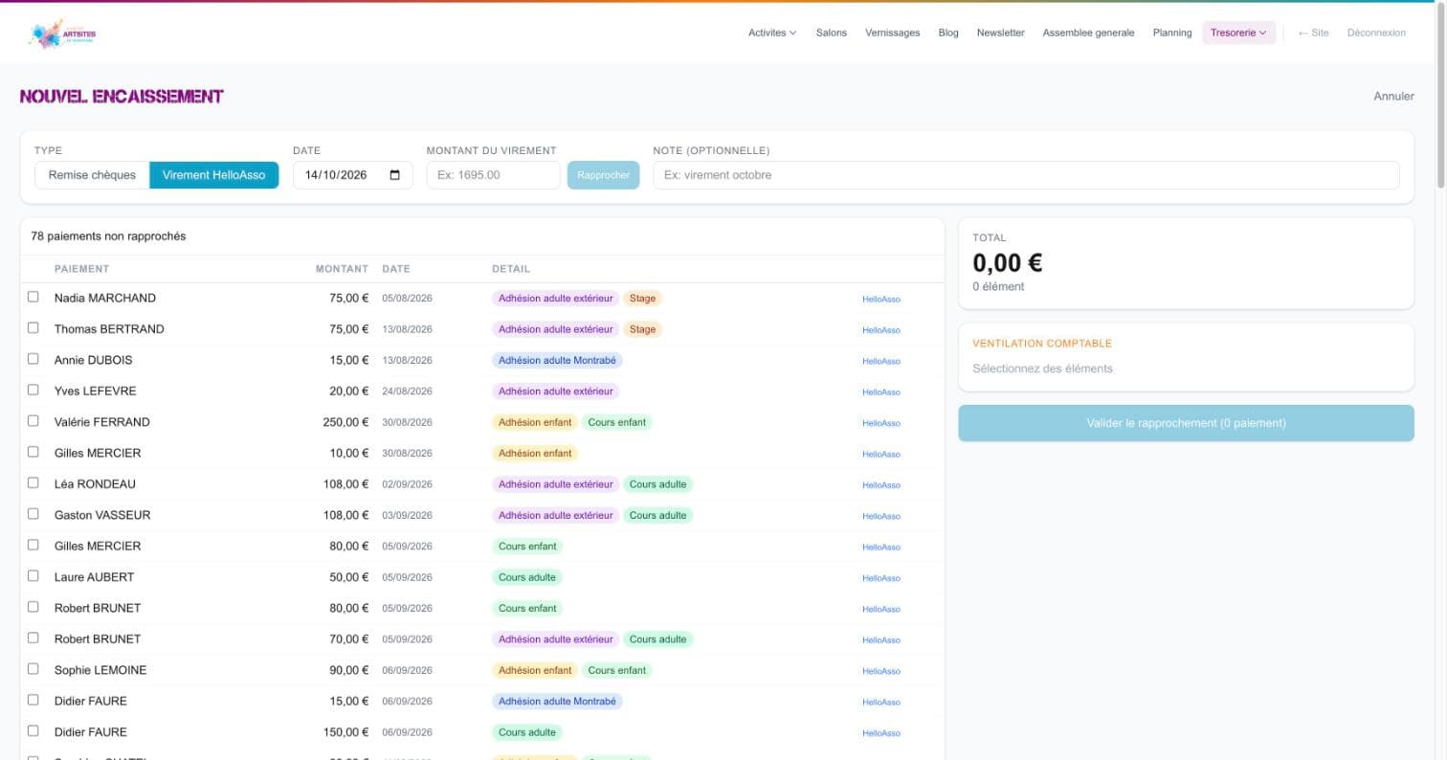Return to the site via Site link

pos(1313,33)
